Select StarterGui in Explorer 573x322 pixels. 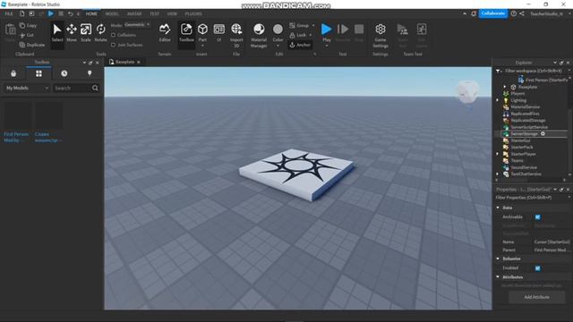pos(520,140)
